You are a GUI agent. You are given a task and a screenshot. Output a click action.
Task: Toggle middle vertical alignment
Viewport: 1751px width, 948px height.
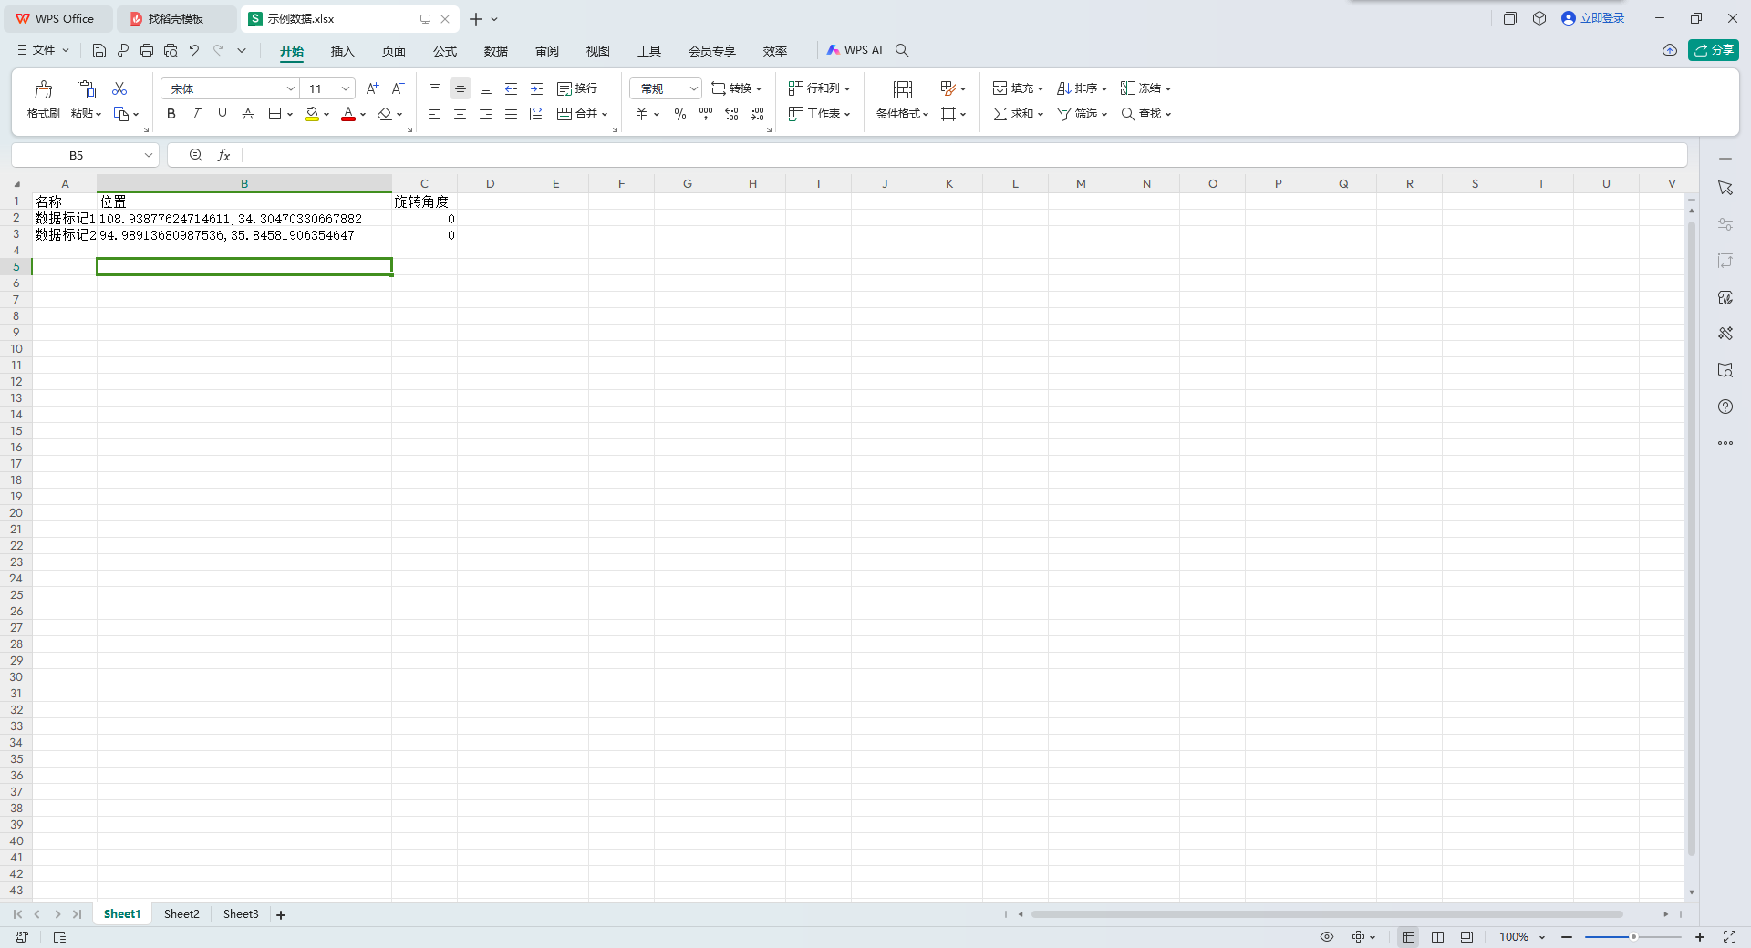click(x=461, y=88)
